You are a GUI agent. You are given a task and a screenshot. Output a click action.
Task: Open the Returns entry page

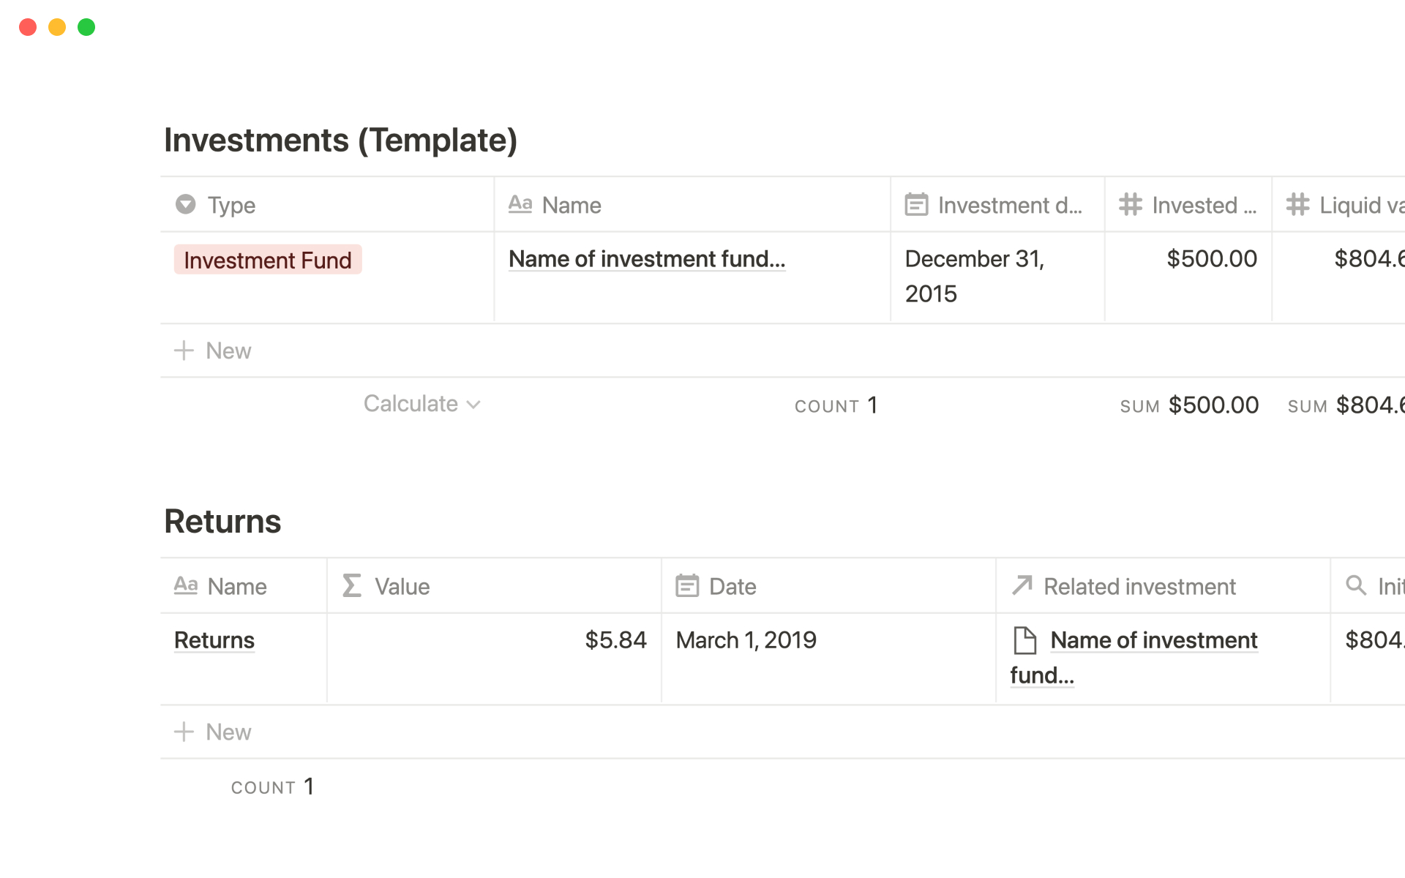coord(214,640)
